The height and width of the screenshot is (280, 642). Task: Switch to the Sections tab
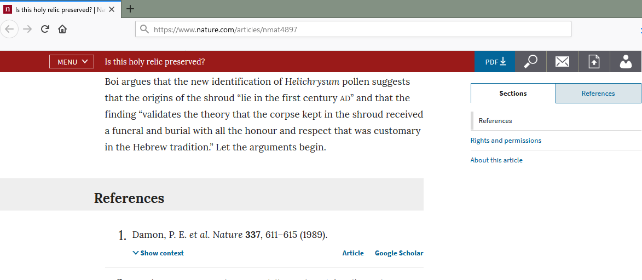pyautogui.click(x=513, y=94)
